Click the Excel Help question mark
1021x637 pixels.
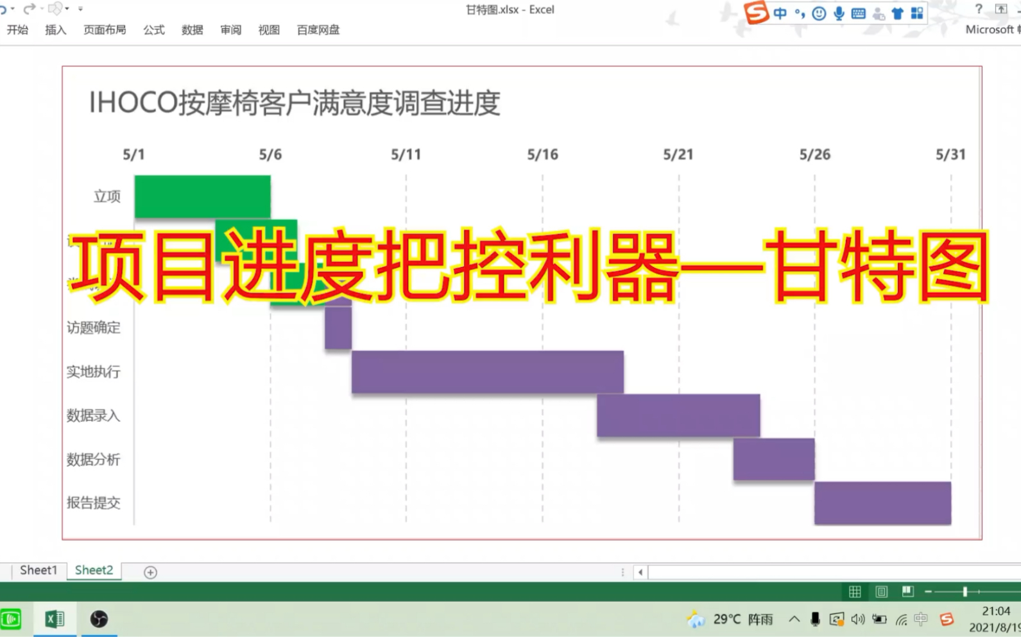pos(978,9)
